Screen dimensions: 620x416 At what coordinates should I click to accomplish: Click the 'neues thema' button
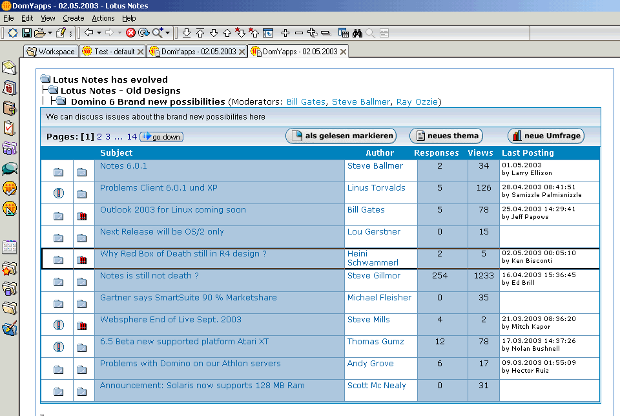[x=446, y=136]
